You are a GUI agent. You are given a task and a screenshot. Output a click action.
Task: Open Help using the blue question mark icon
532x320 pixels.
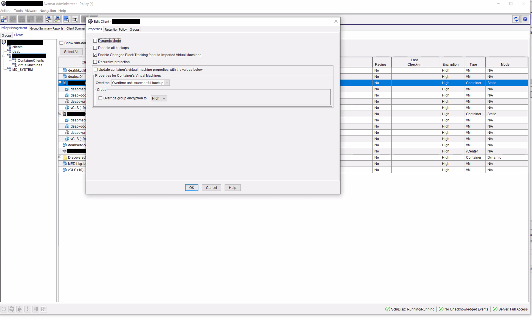[x=525, y=19]
